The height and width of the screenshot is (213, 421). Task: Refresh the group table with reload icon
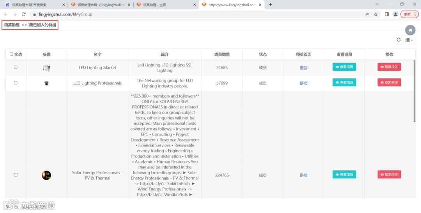coord(399,40)
